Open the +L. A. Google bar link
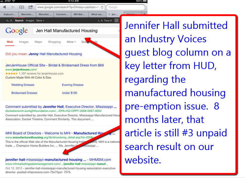Viewport: 245px width, 178px height. pos(9,21)
